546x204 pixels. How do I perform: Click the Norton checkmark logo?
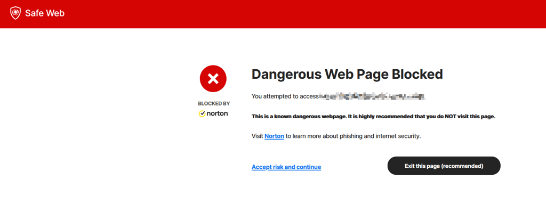tap(213, 113)
